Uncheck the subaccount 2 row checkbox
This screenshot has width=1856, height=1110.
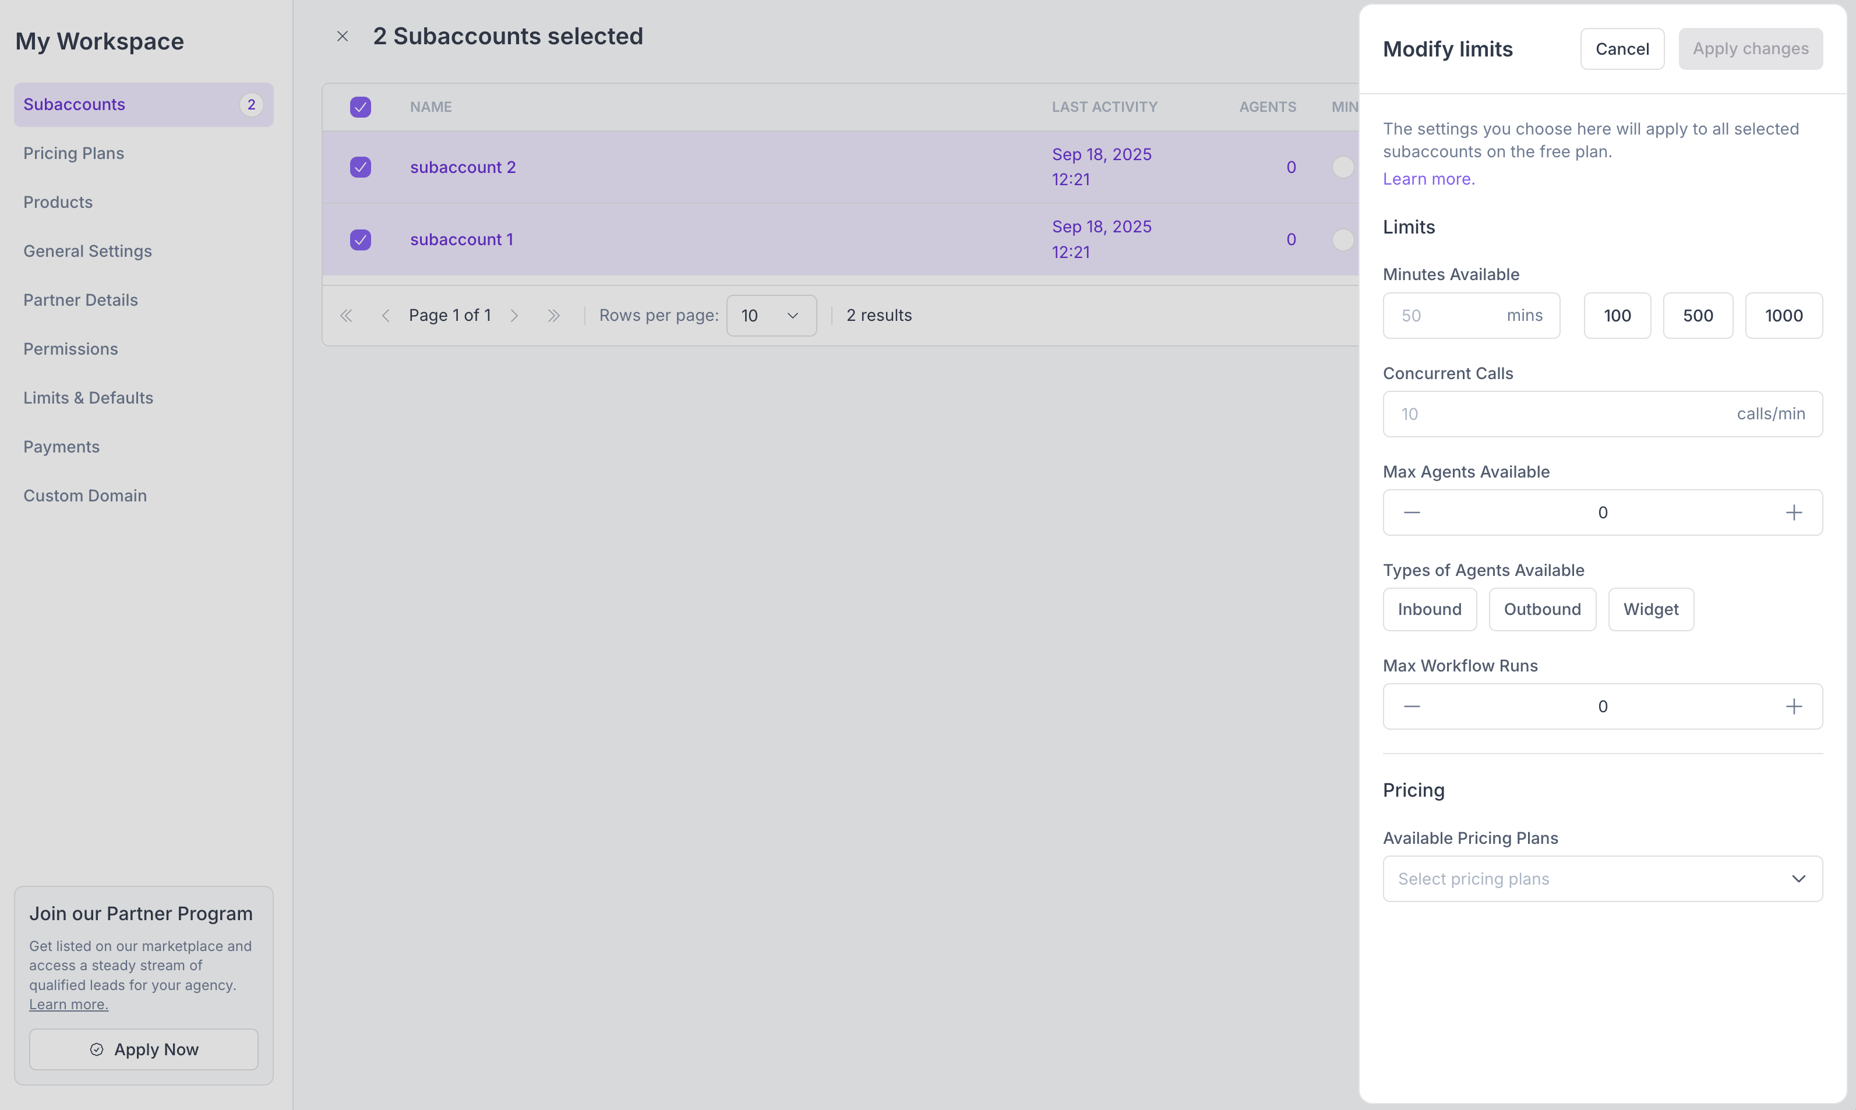tap(361, 167)
